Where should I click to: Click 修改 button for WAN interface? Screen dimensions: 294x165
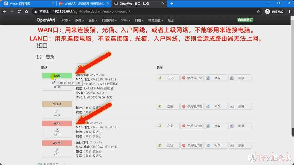[216, 126]
